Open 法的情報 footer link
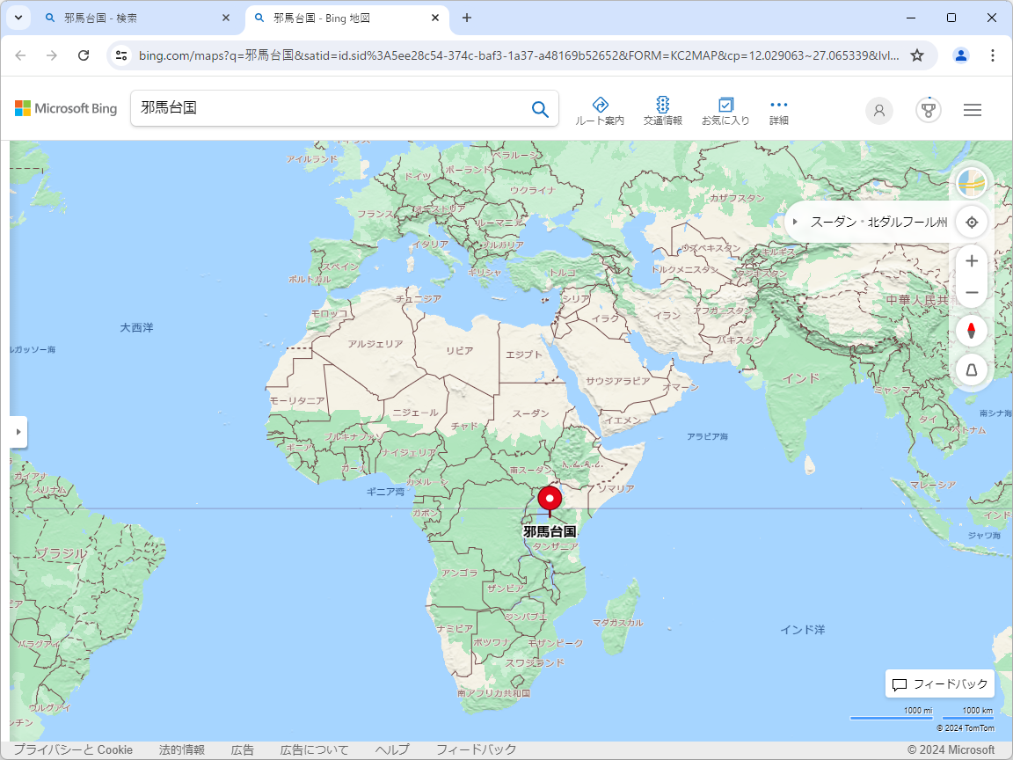Screen dimensions: 1013x760 pyautogui.click(x=181, y=749)
